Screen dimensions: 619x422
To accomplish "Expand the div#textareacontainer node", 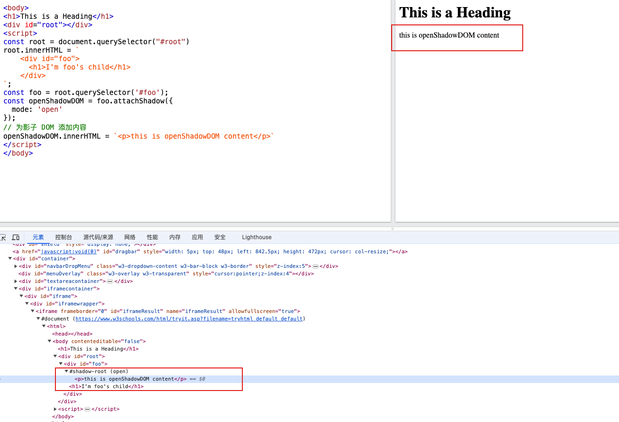I will (x=16, y=281).
